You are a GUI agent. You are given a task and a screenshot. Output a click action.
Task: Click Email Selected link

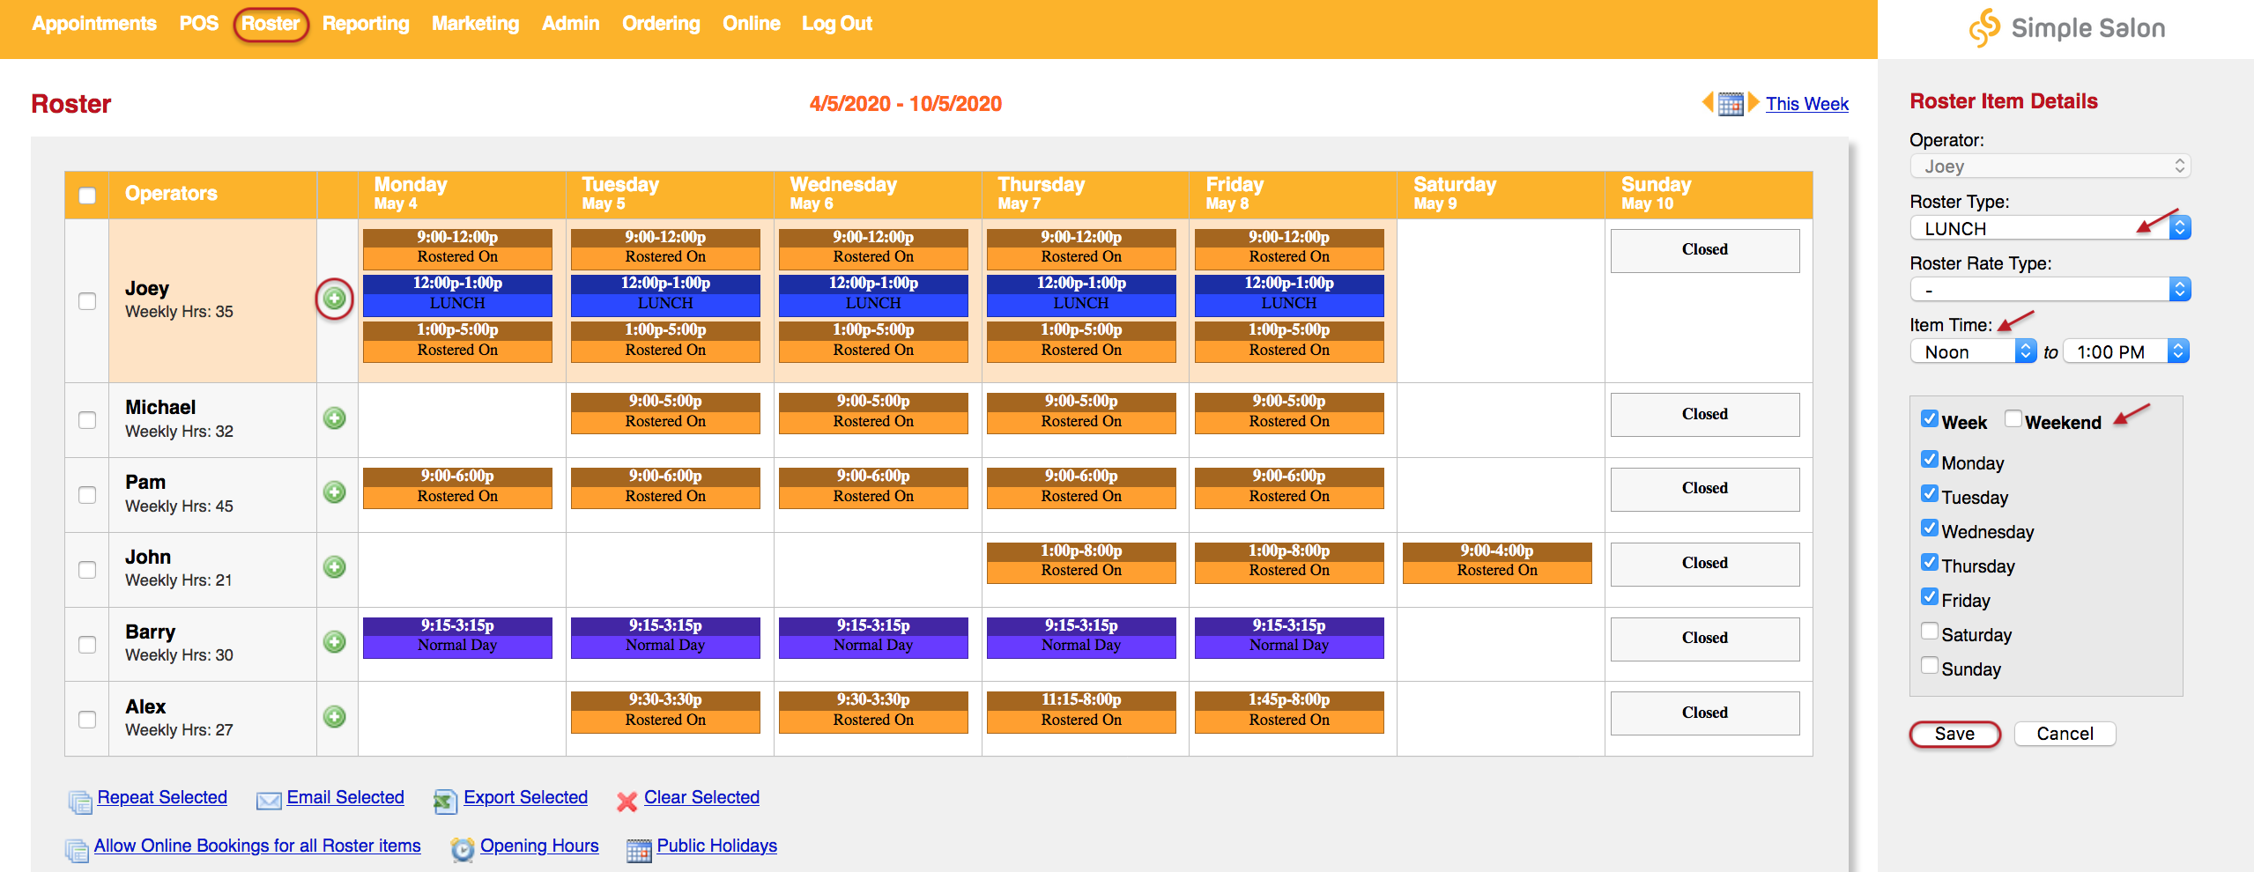tap(345, 797)
